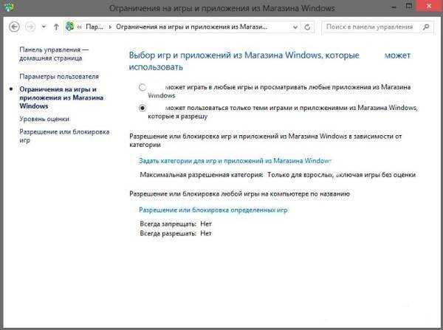Screen dimensions: 443x330
Task: Expand the chevron after 'Пар...' breadcrumb
Action: [x=110, y=27]
